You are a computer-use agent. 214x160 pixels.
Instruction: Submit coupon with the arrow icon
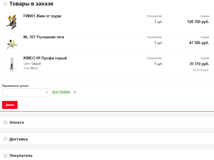click(47, 92)
